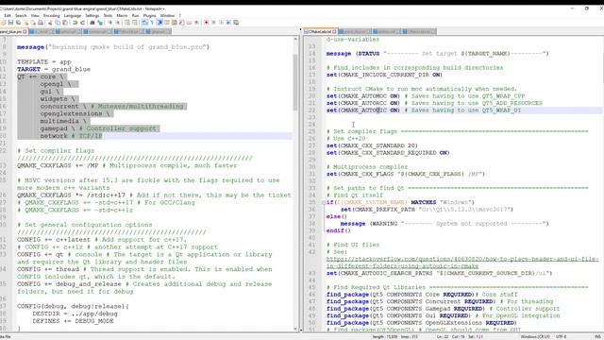Click the Cut toolbar icon
The width and height of the screenshot is (604, 340).
50,23
